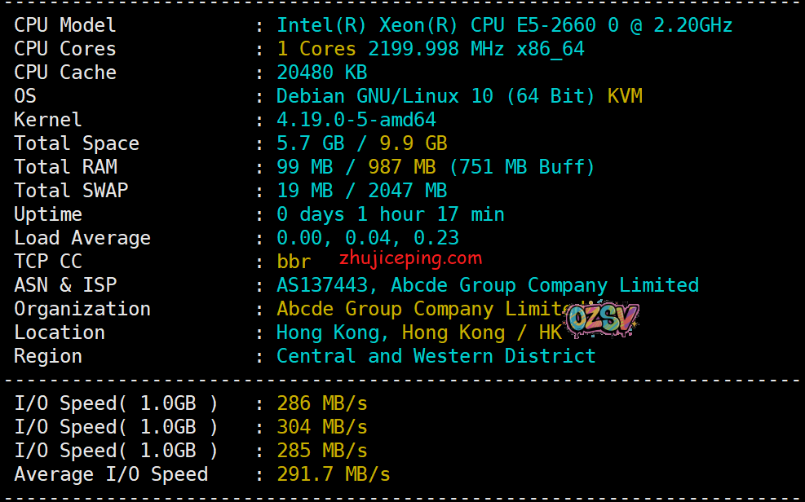Viewport: 805px width, 502px height.
Task: Click the ASN & ISP label
Action: tap(65, 284)
